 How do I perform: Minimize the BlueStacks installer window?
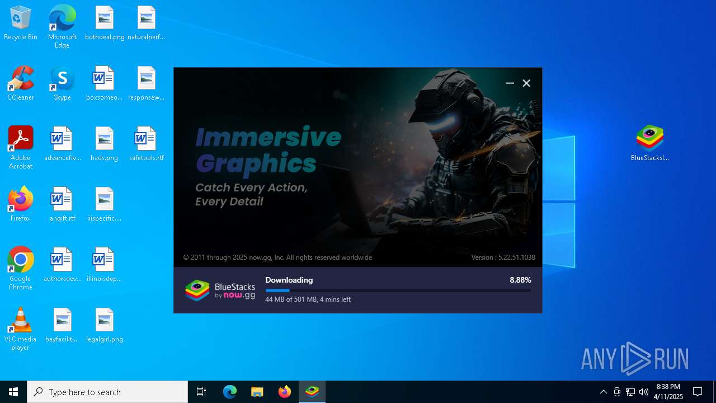(510, 83)
